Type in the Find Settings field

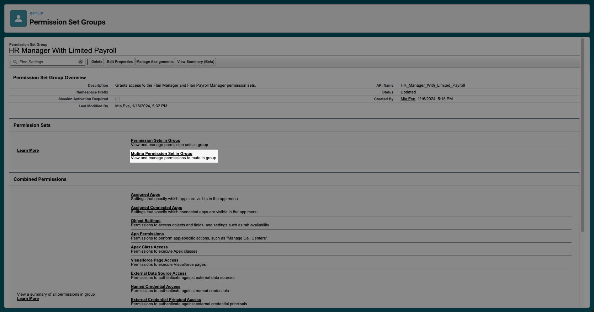(48, 62)
